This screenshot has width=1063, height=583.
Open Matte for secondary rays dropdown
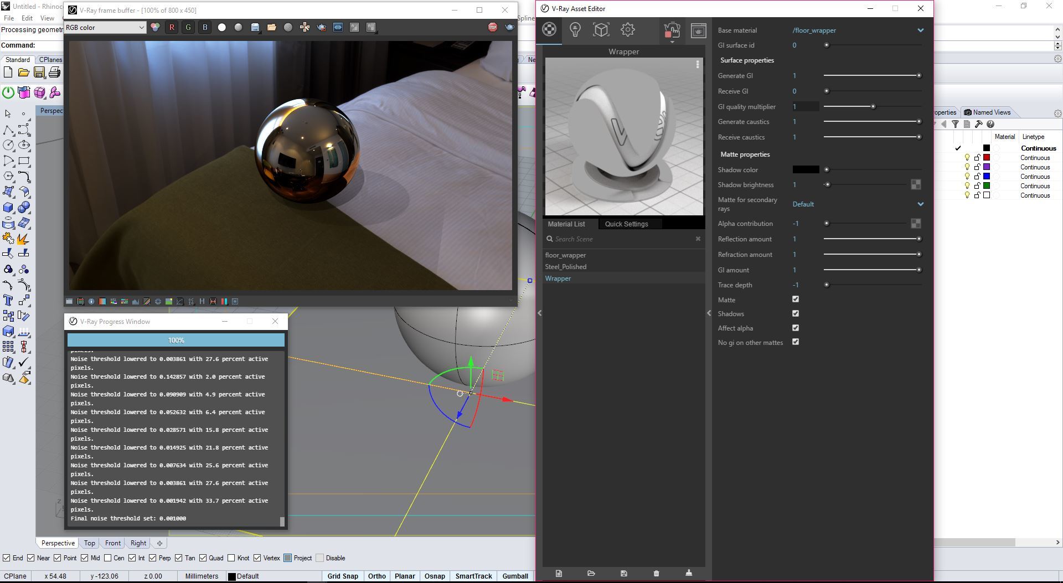click(x=920, y=204)
